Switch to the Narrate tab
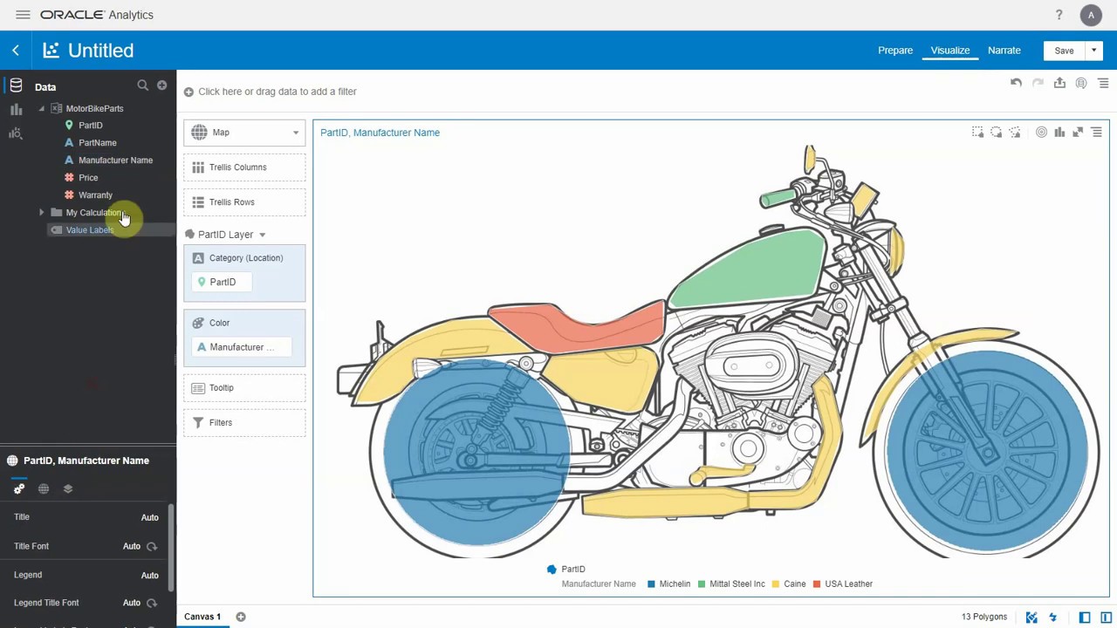The width and height of the screenshot is (1117, 628). tap(1004, 51)
